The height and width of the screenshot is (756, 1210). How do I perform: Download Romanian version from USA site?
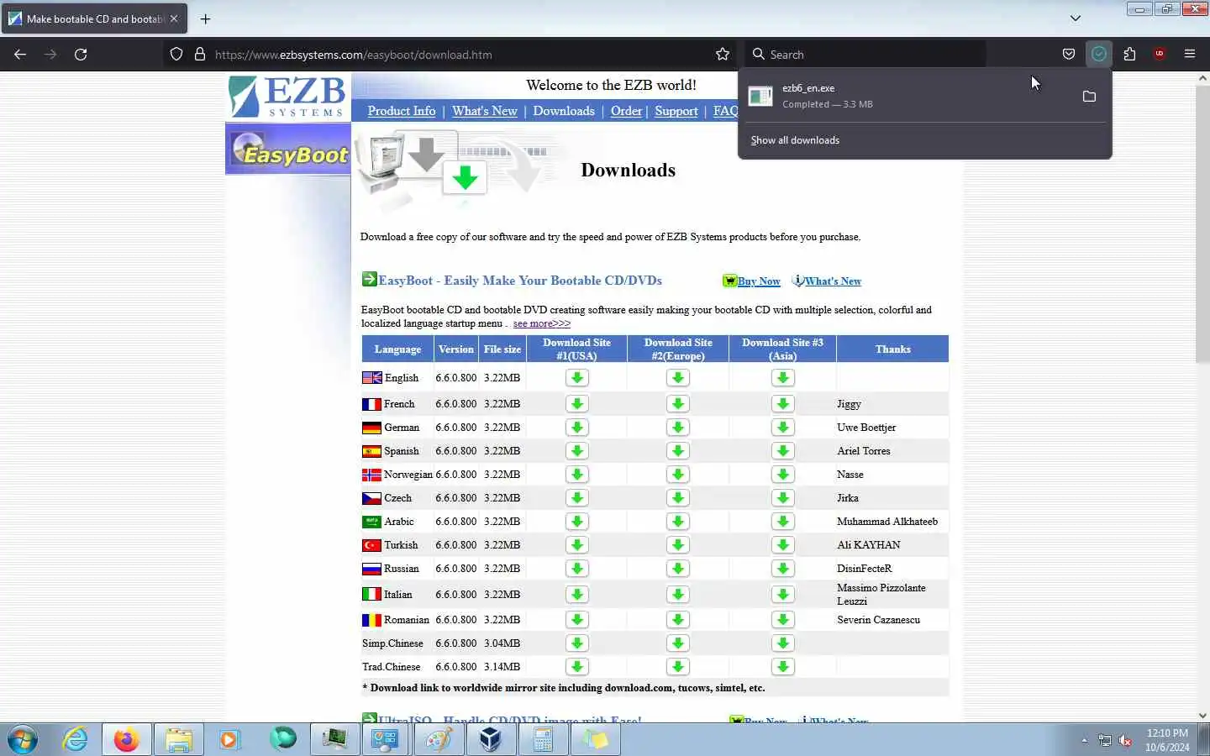576,620
